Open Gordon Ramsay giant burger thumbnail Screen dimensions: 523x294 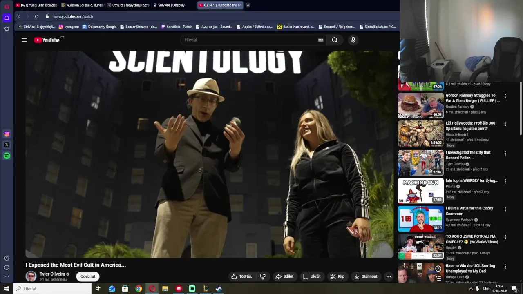coord(420,105)
